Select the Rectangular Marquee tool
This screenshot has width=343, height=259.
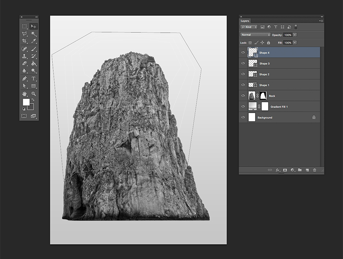click(x=24, y=27)
